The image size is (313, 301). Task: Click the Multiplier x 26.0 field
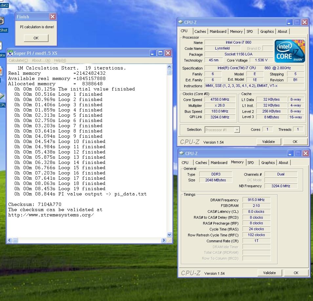(220, 105)
